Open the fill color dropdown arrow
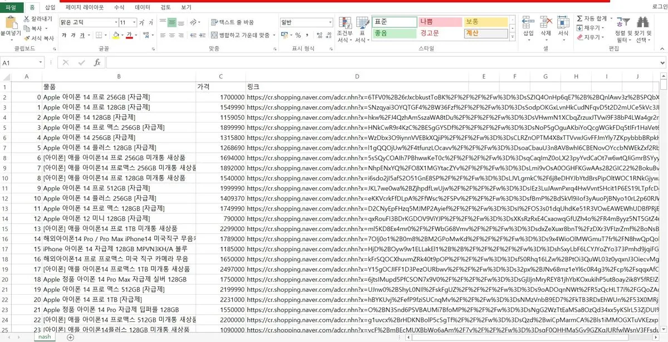 tap(122, 35)
